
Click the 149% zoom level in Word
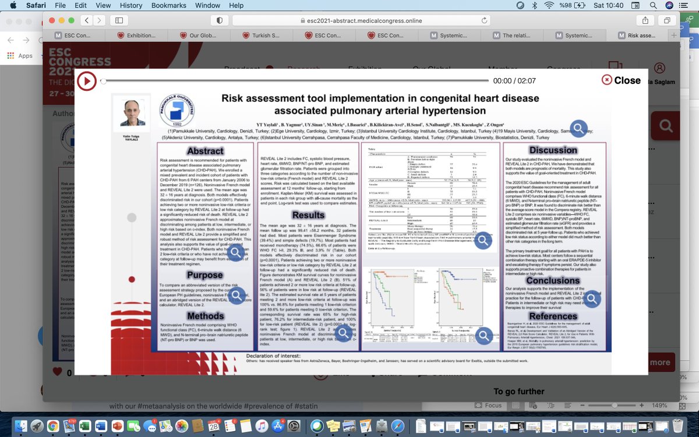pyautogui.click(x=660, y=406)
